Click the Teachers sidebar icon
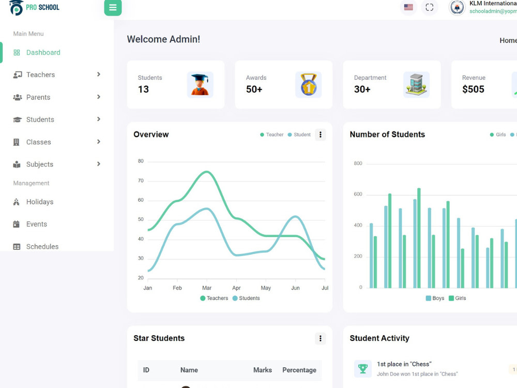The height and width of the screenshot is (388, 517). [x=17, y=75]
